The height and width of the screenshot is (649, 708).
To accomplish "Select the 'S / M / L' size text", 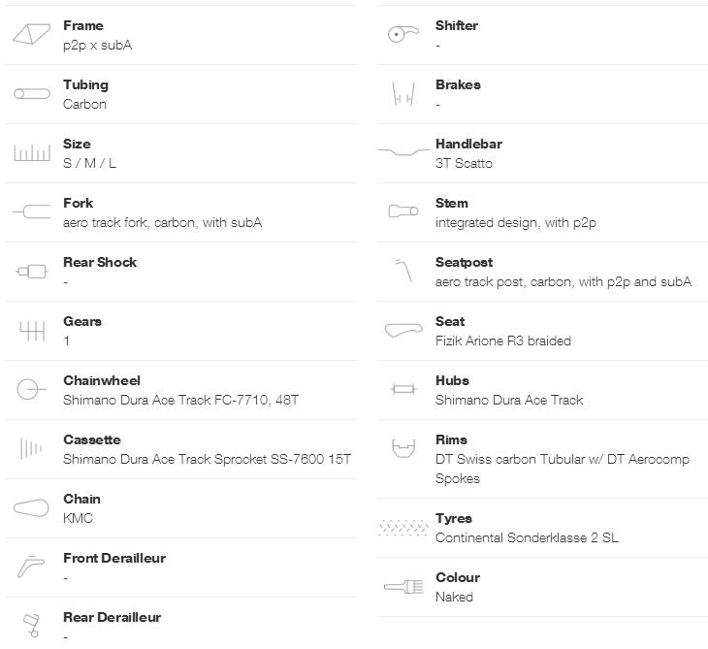I will tap(89, 163).
